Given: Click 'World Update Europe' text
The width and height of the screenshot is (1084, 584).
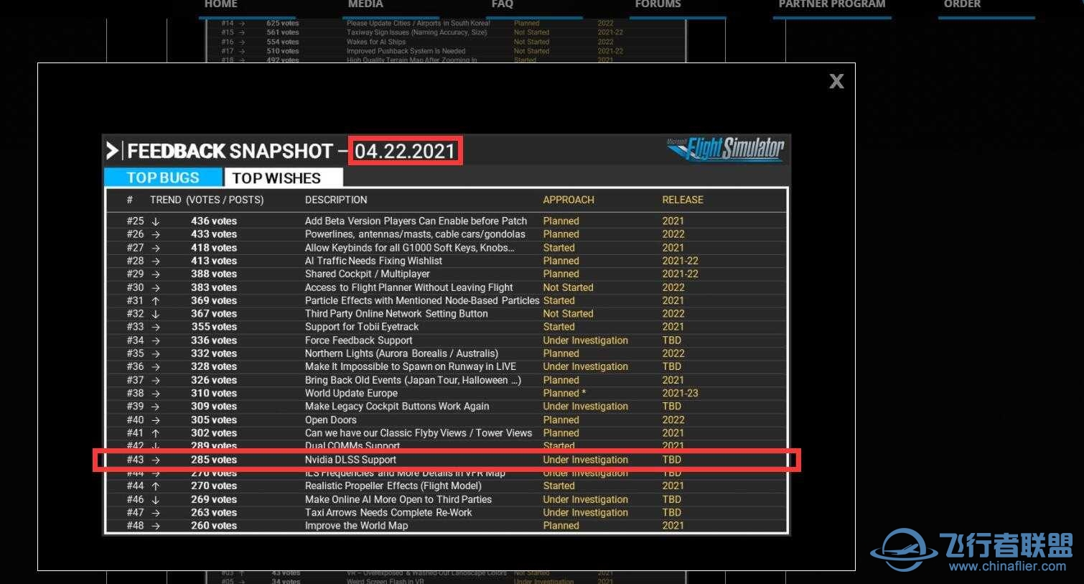Looking at the screenshot, I should (x=351, y=393).
